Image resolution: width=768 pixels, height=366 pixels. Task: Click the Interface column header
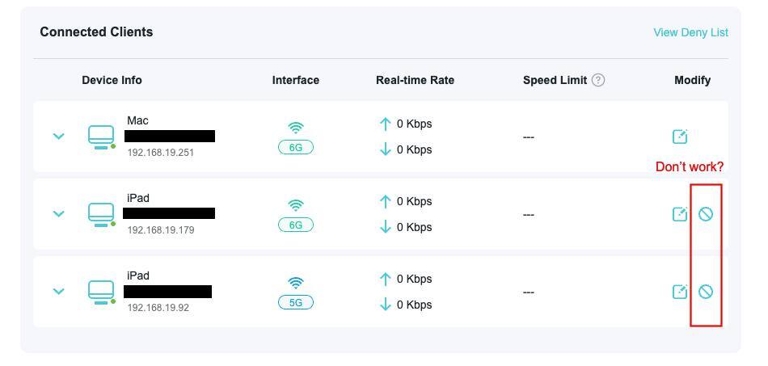(295, 80)
